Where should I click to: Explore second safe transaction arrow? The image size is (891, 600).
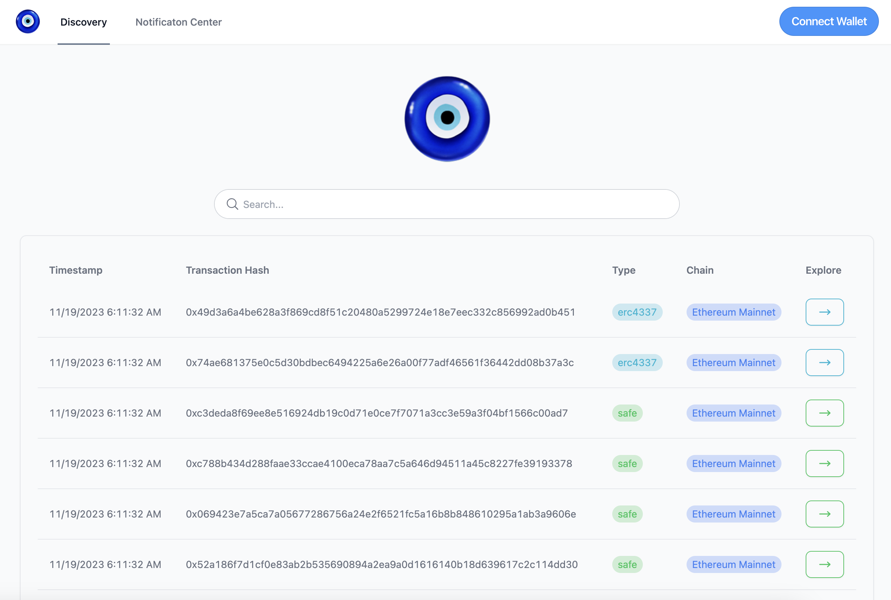tap(825, 464)
